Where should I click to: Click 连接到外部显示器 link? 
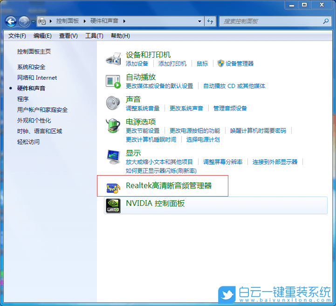point(275,162)
